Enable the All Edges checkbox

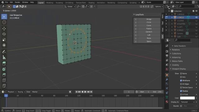[x=181, y=84]
